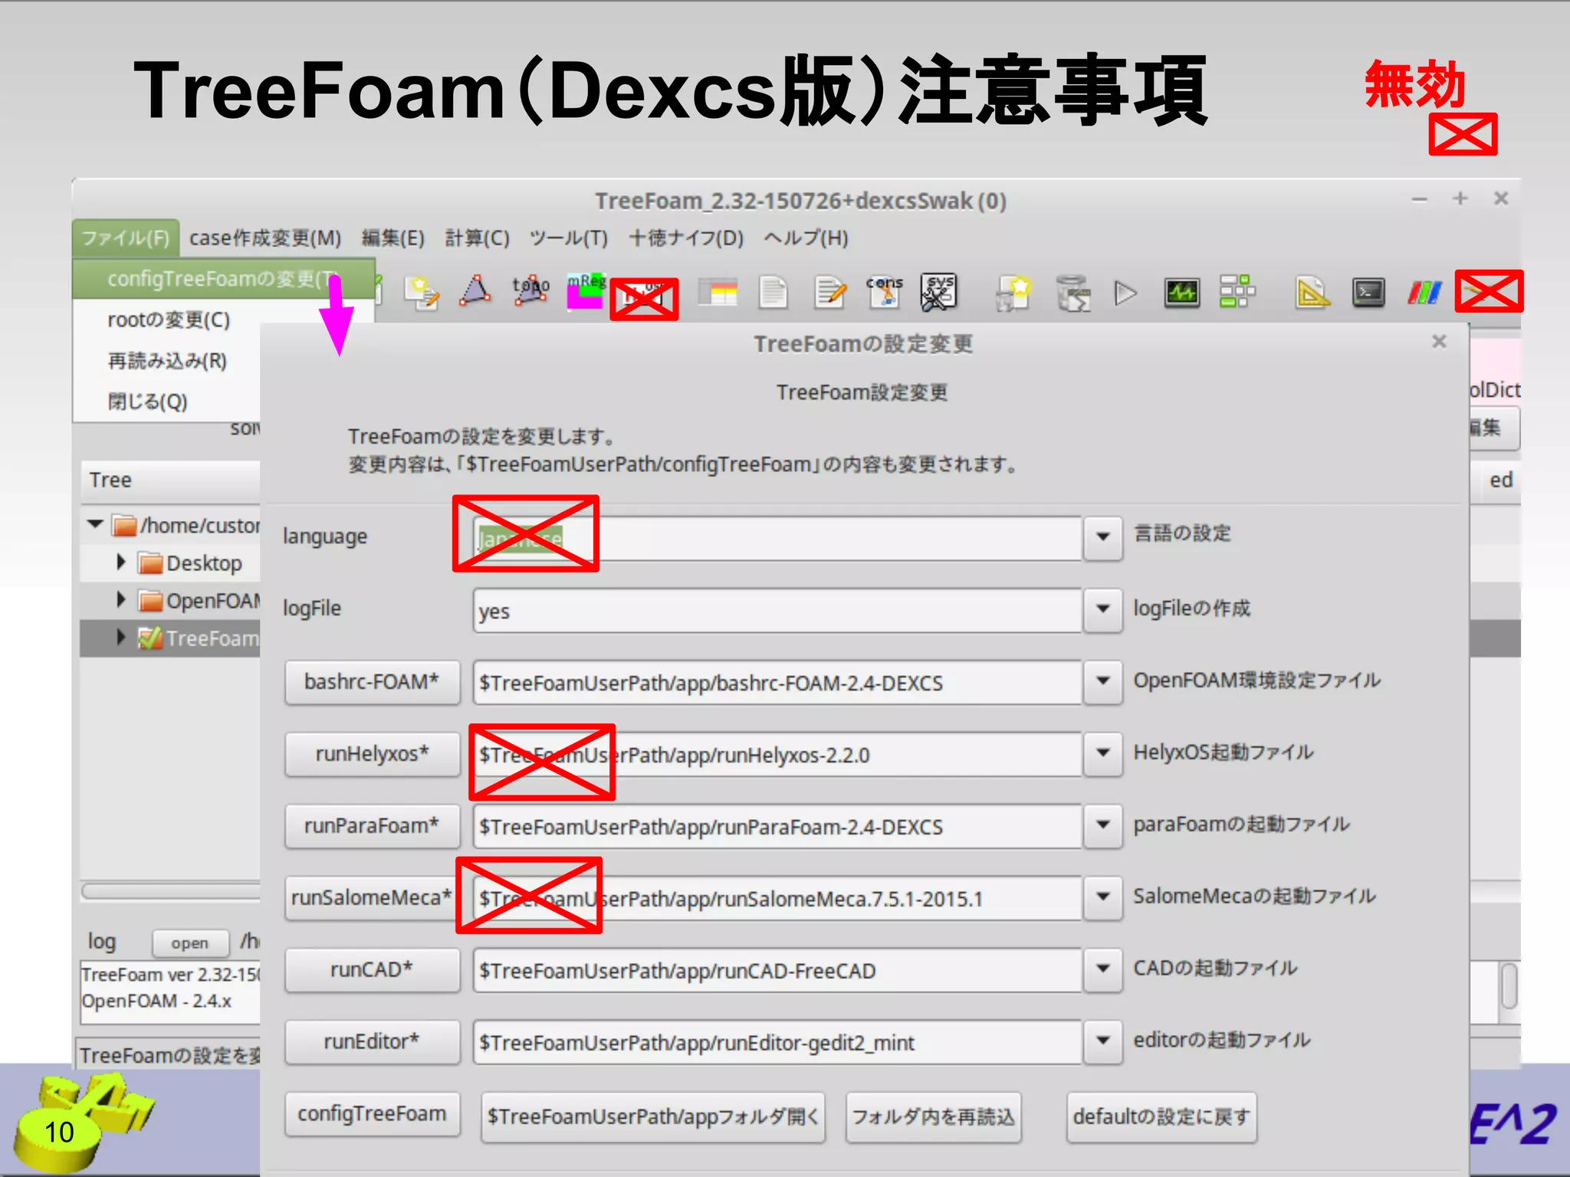Open the ヘルプ(H) menu

click(806, 238)
